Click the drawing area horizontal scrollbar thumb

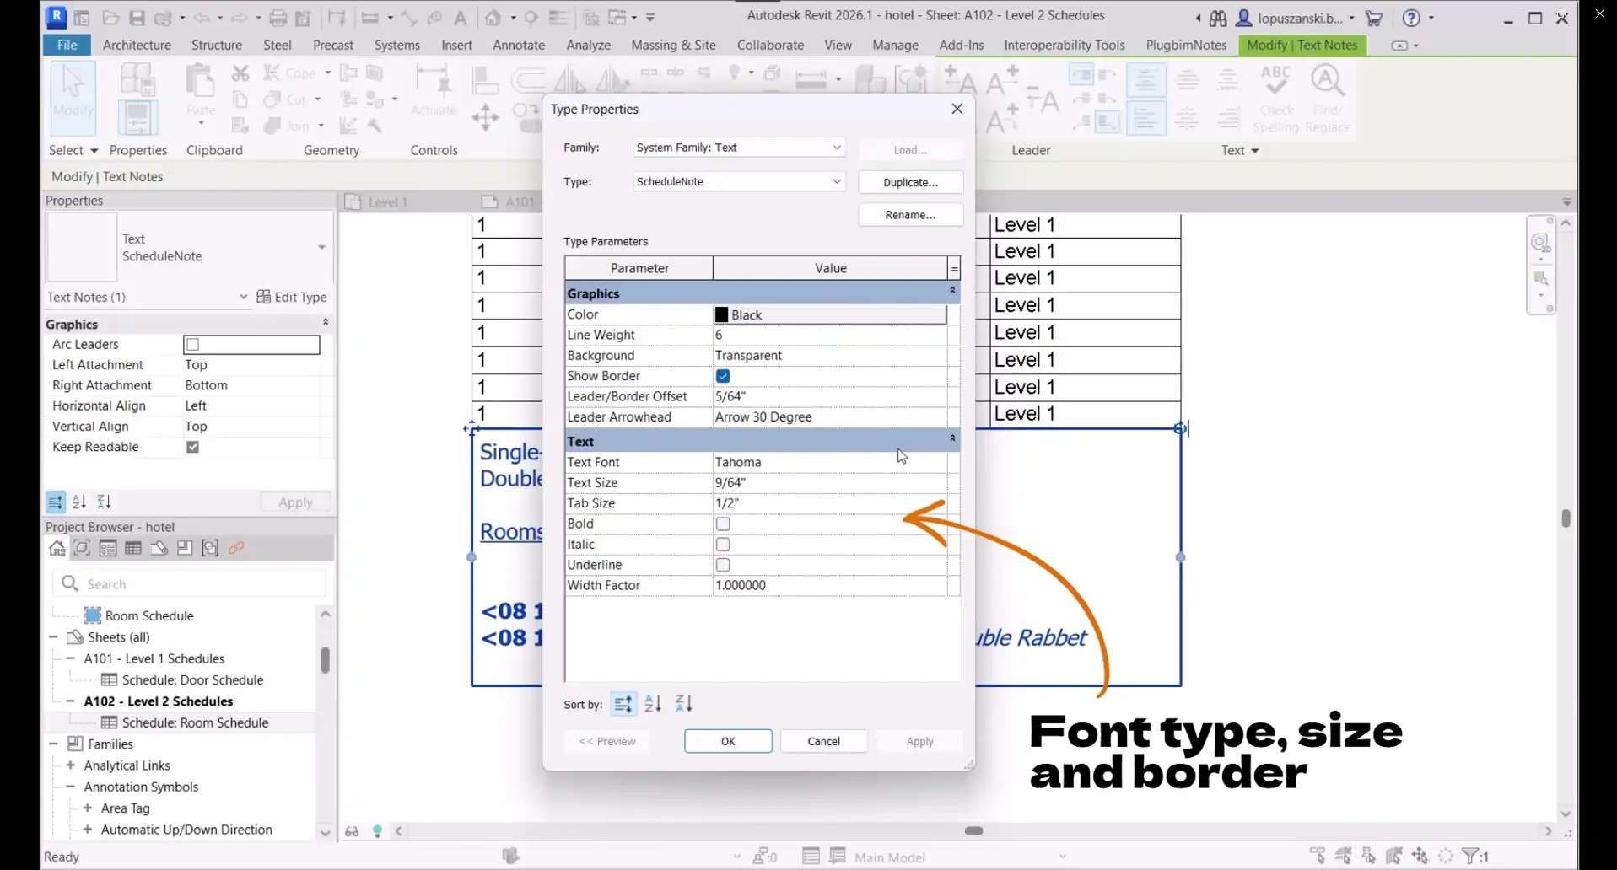[x=973, y=831]
